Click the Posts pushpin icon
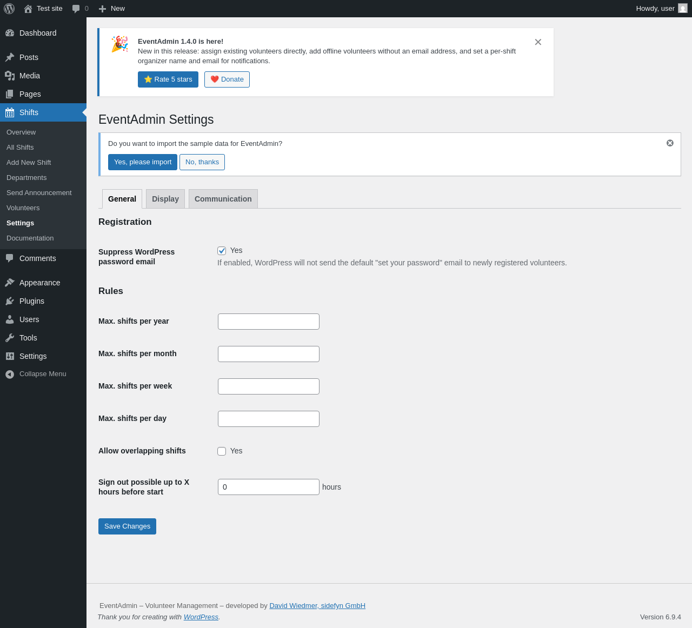 point(10,57)
